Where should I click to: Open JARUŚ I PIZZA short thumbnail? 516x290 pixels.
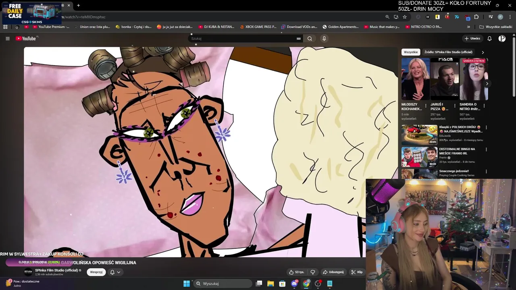tap(444, 79)
